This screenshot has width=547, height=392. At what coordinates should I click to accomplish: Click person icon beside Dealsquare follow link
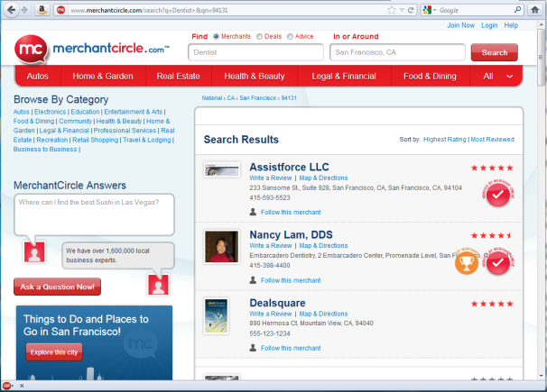coord(253,348)
